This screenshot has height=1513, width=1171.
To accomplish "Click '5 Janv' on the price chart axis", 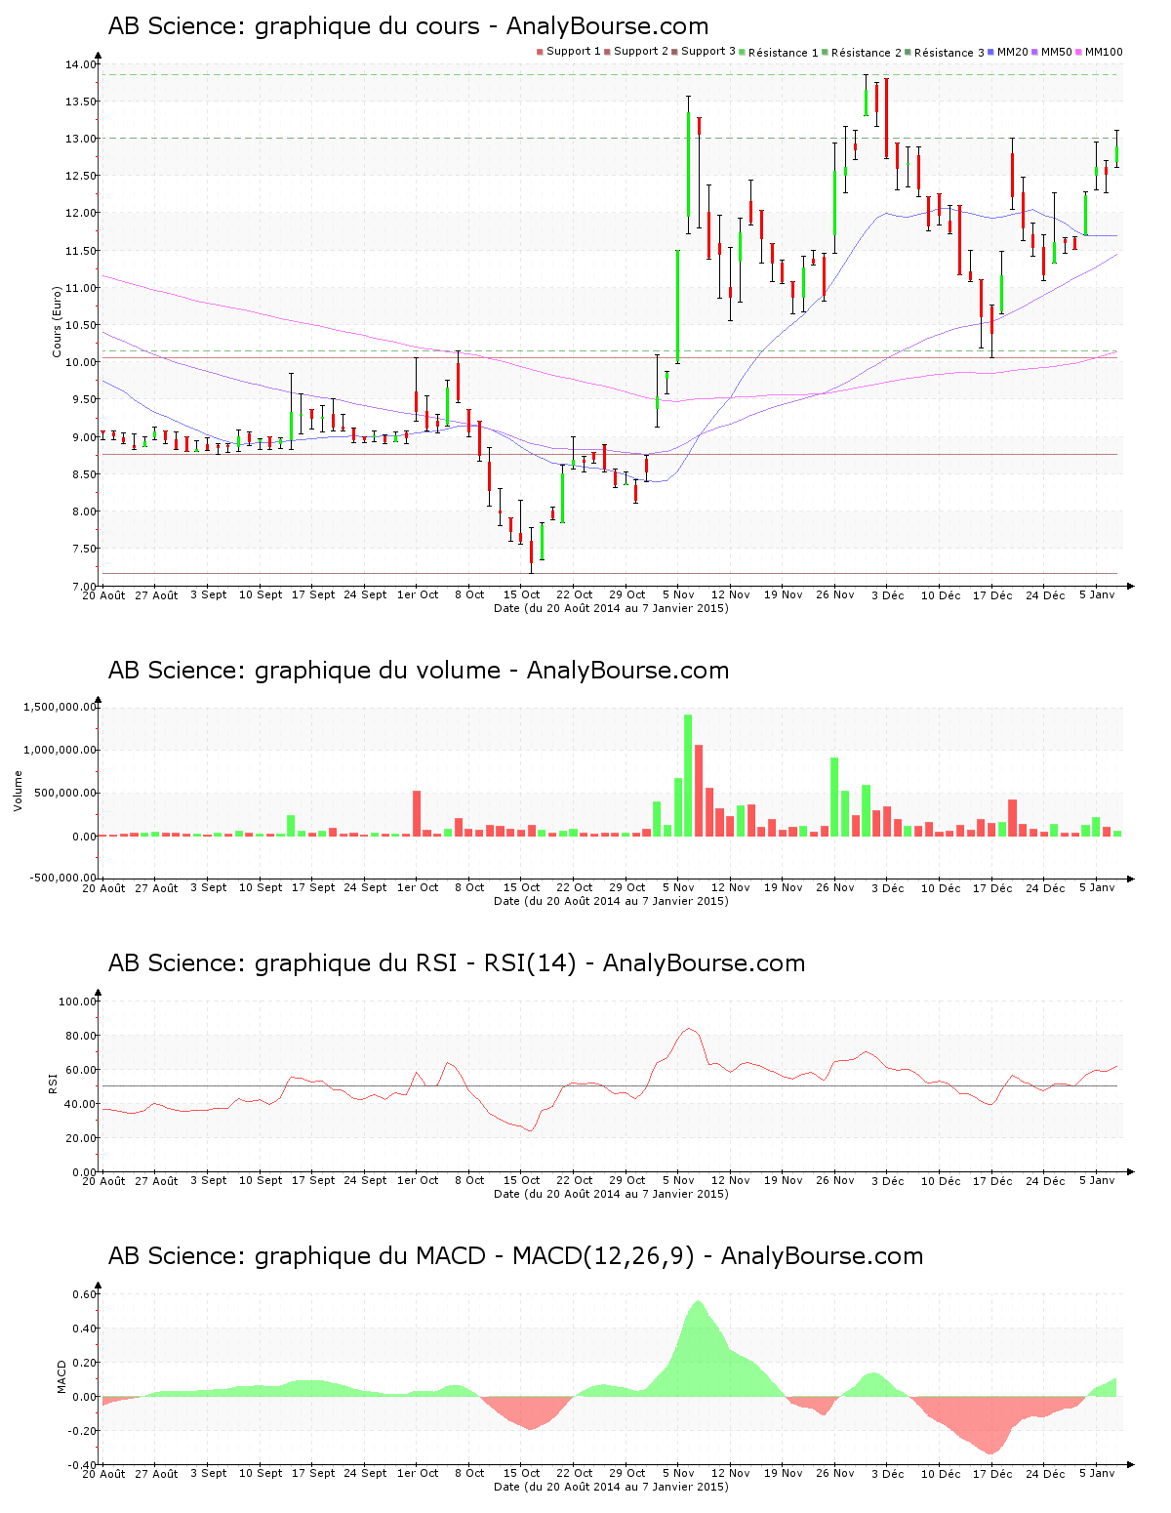I will pos(1097,594).
